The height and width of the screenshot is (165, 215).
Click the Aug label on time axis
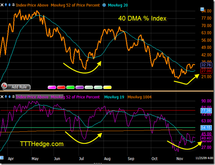(x=107, y=159)
